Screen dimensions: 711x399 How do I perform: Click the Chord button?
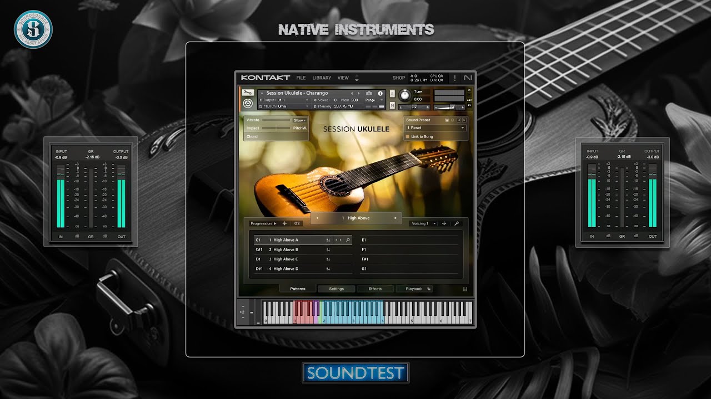click(276, 136)
